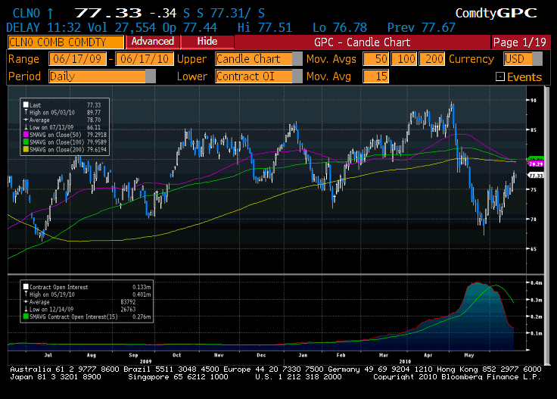Click the GPC - Candle Chart title bar
Screen dimensions: 557x399
362,42
